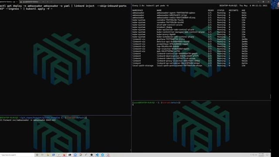This screenshot has height=157, width=279.
Task: Open File Explorer from the taskbar
Action: [48, 155]
